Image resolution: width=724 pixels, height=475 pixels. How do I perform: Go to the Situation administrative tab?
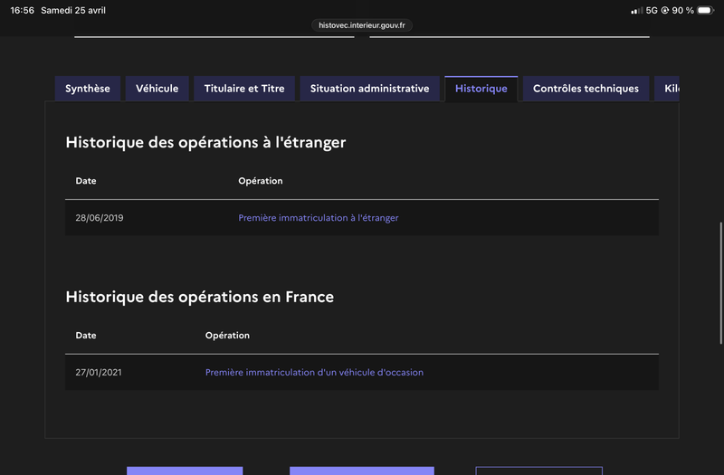click(369, 89)
